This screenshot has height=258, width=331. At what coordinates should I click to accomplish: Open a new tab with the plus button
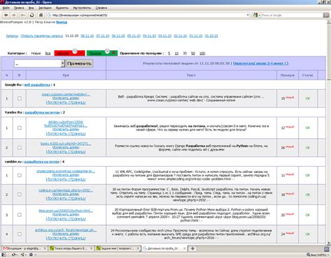coord(193,248)
